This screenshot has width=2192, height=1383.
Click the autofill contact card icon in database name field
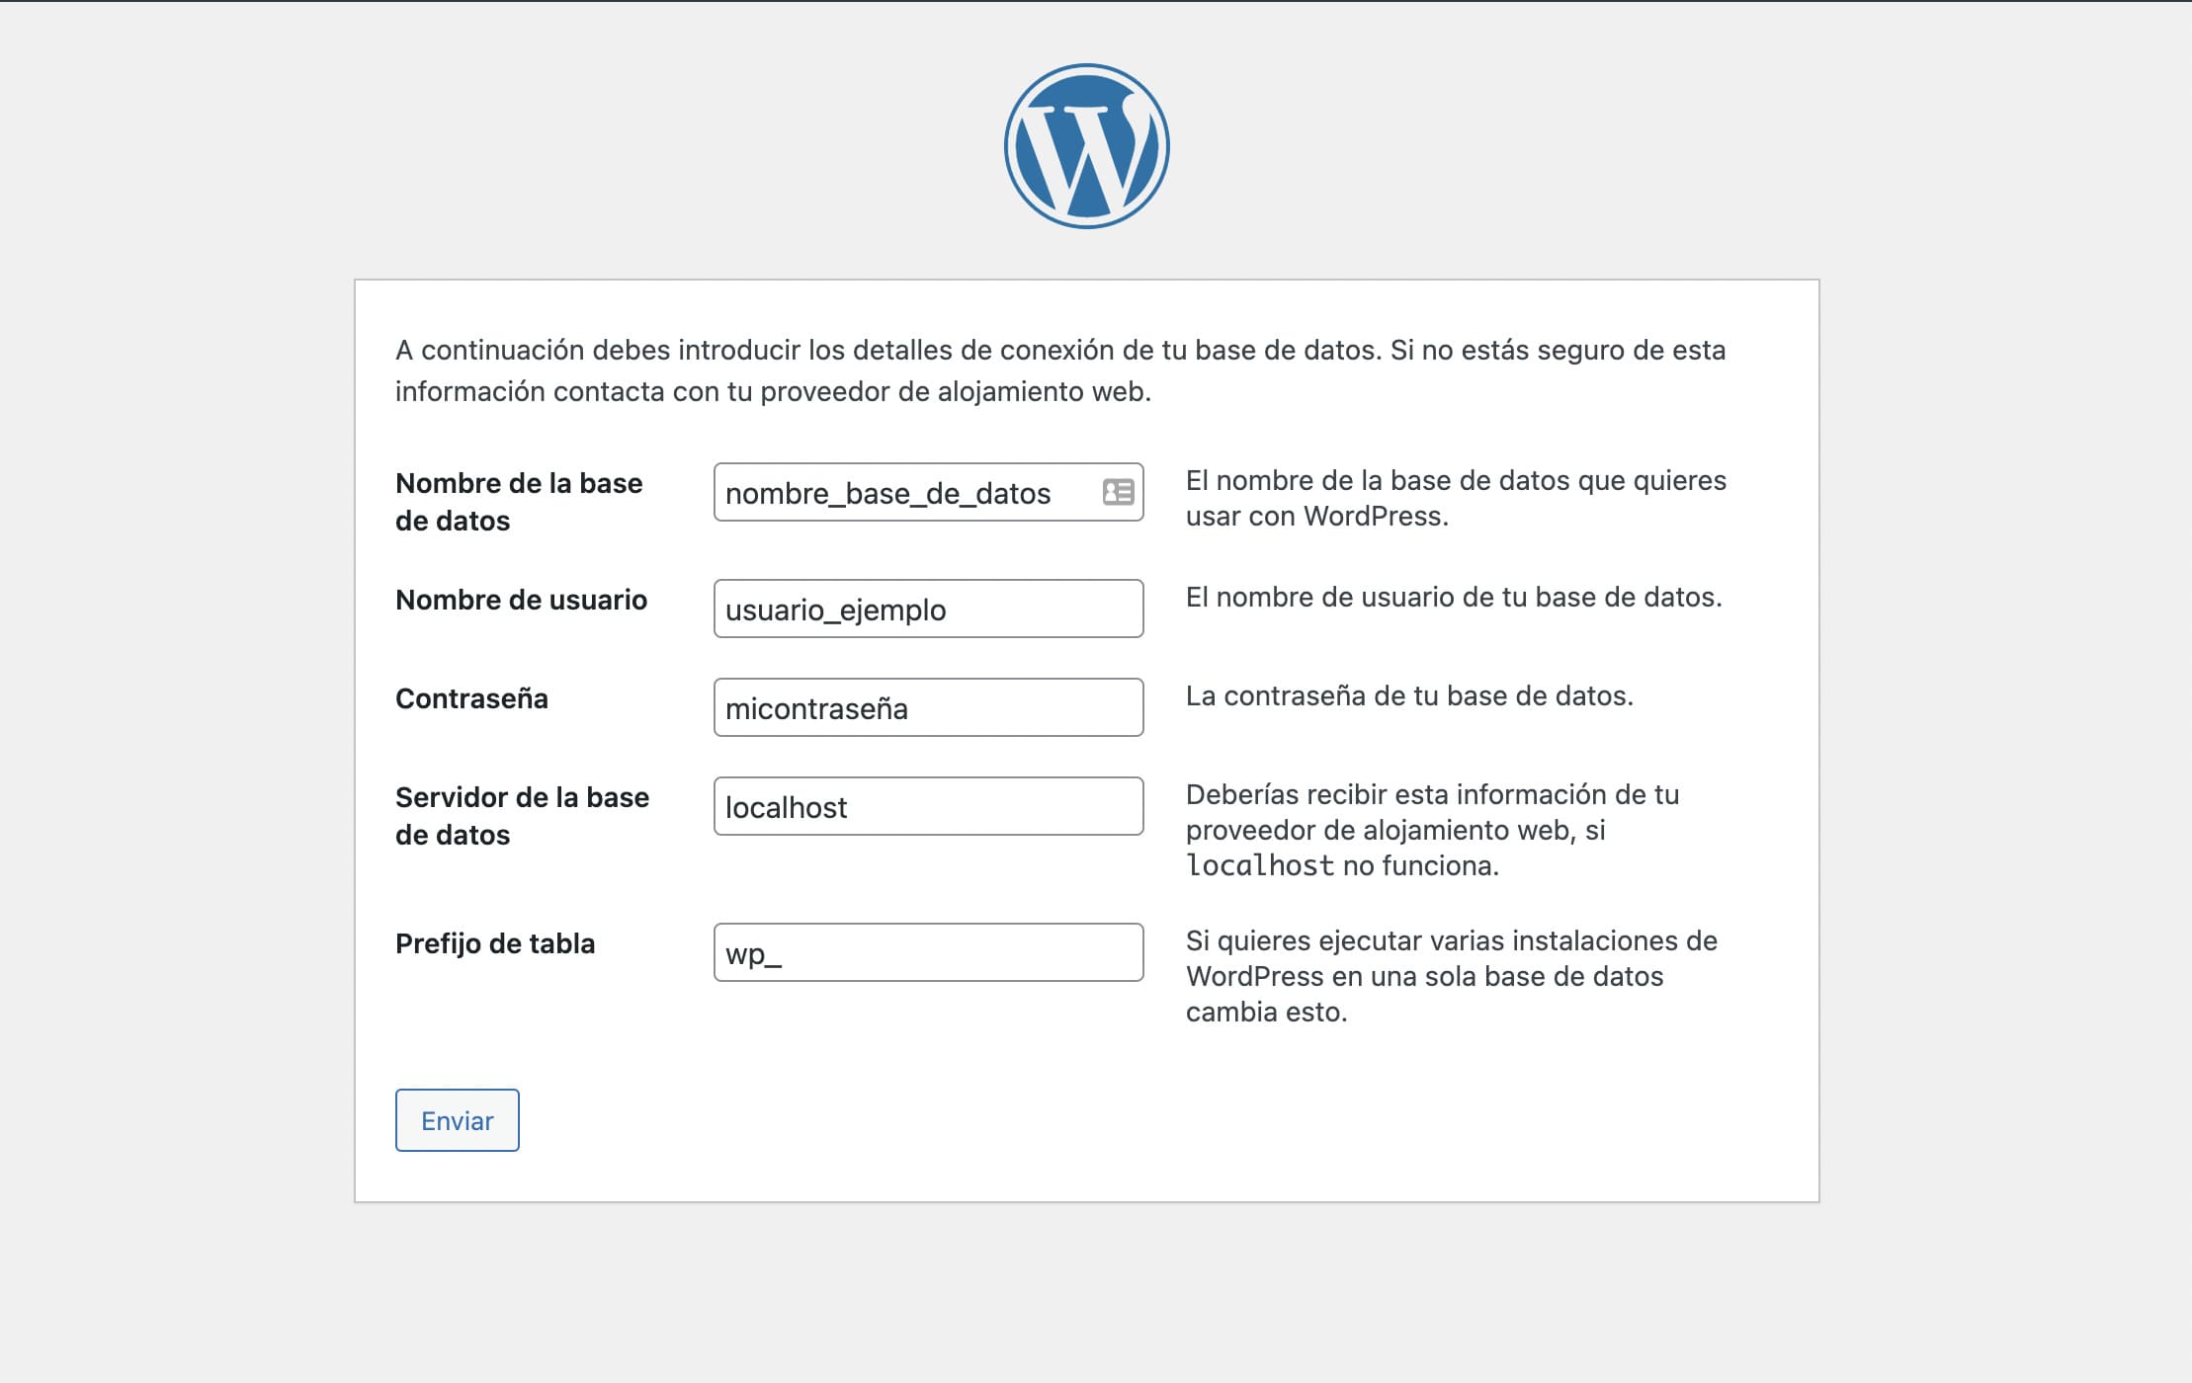click(x=1118, y=492)
